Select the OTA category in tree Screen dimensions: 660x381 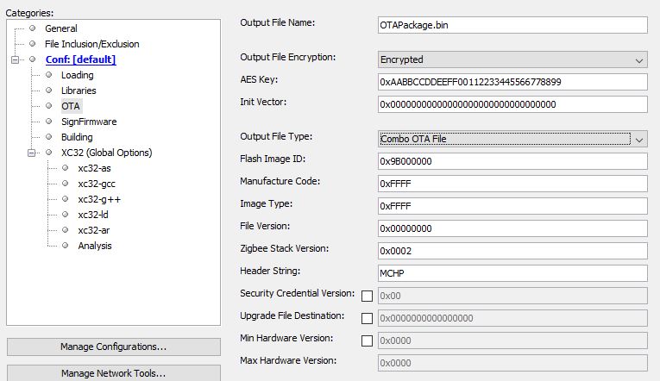pos(70,106)
